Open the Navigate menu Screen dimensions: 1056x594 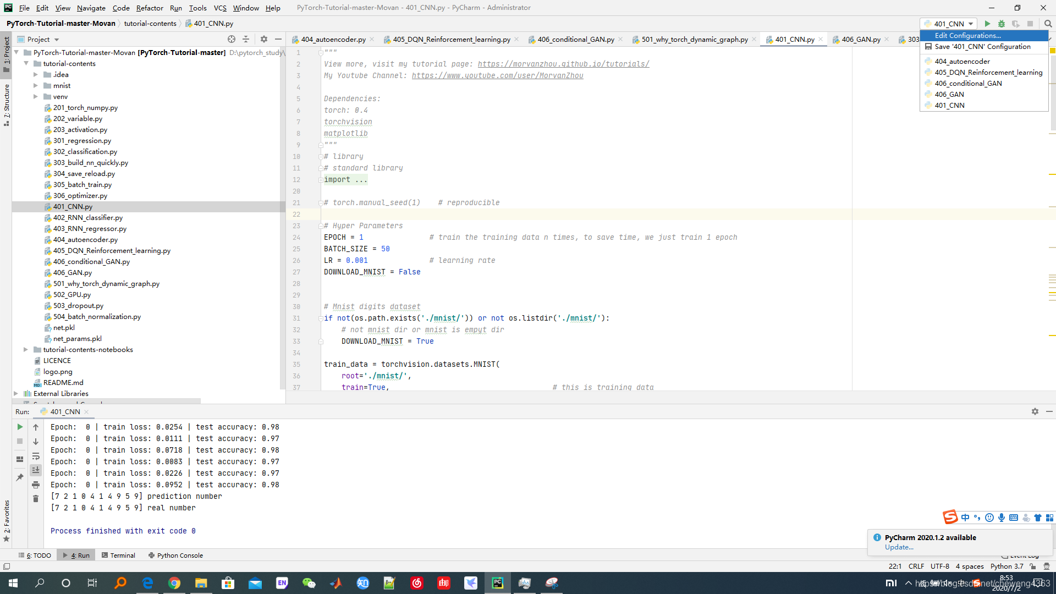point(91,8)
